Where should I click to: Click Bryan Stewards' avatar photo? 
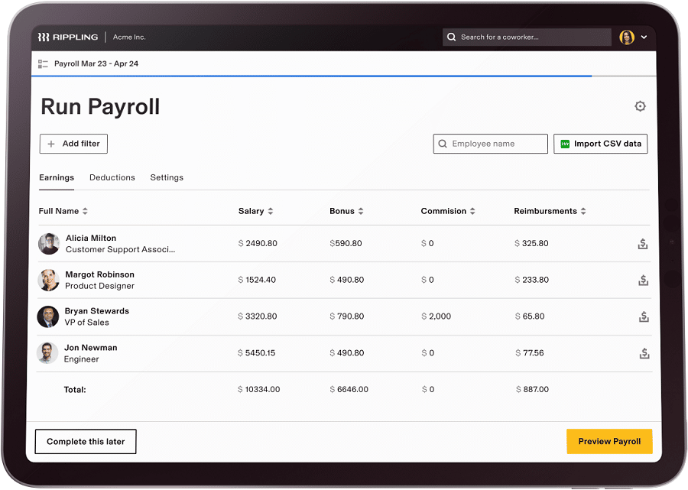(x=48, y=316)
